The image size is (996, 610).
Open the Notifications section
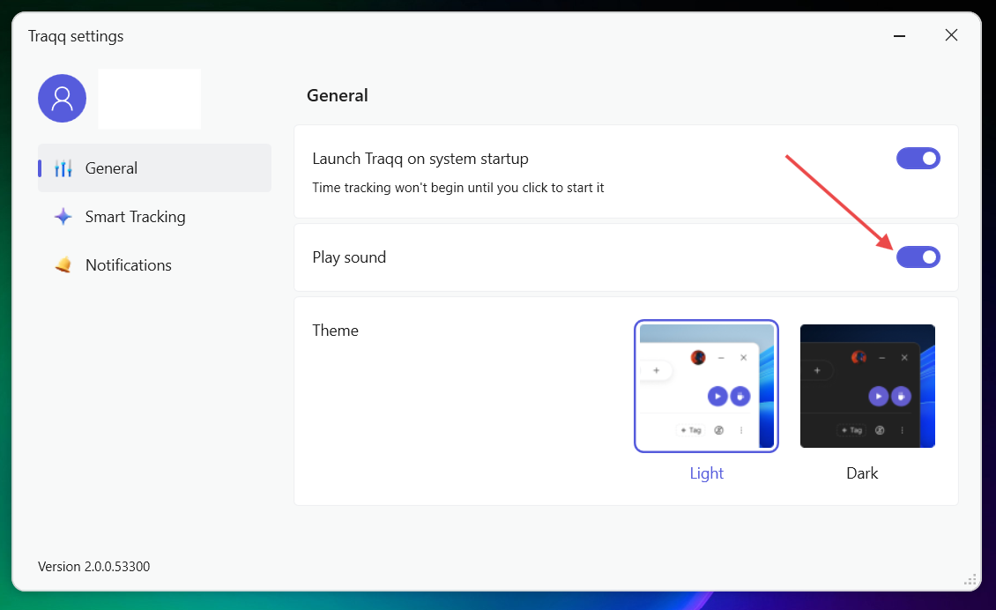click(154, 265)
